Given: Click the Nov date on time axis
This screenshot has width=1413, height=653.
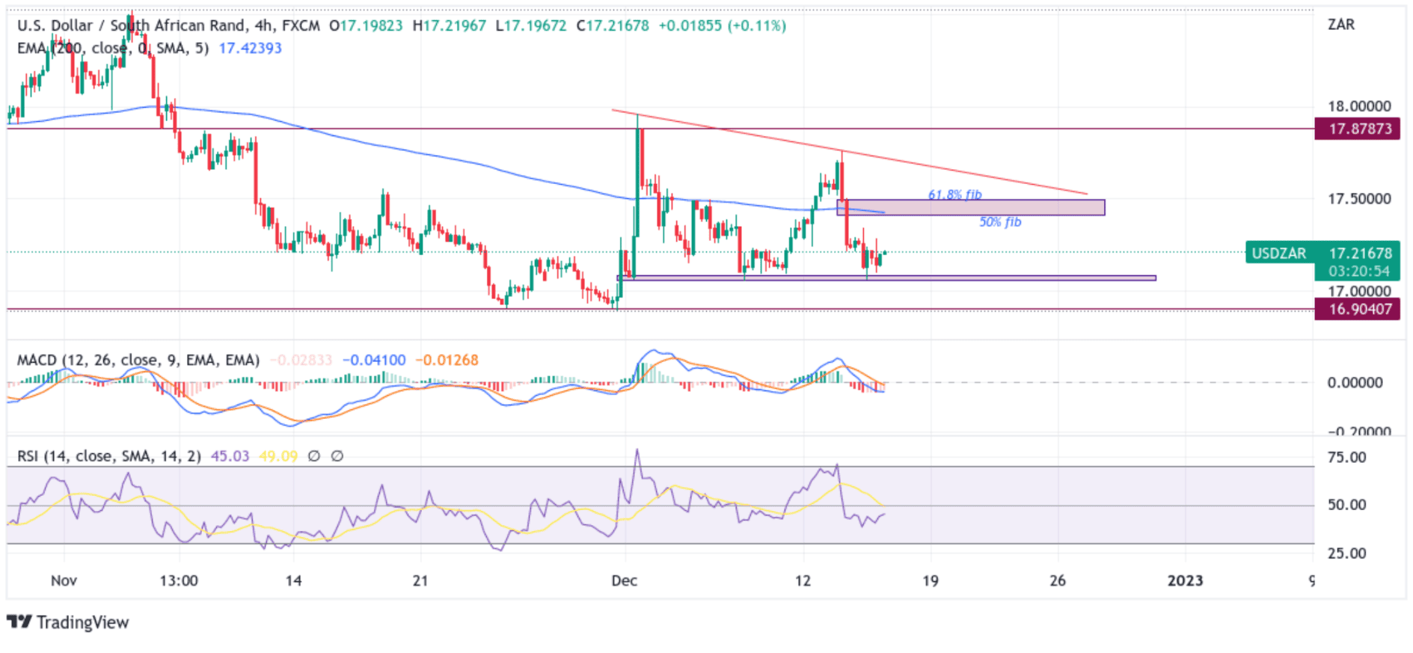Looking at the screenshot, I should point(64,580).
